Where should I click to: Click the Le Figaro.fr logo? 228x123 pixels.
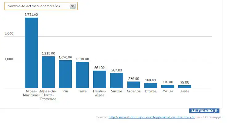[x=204, y=111]
